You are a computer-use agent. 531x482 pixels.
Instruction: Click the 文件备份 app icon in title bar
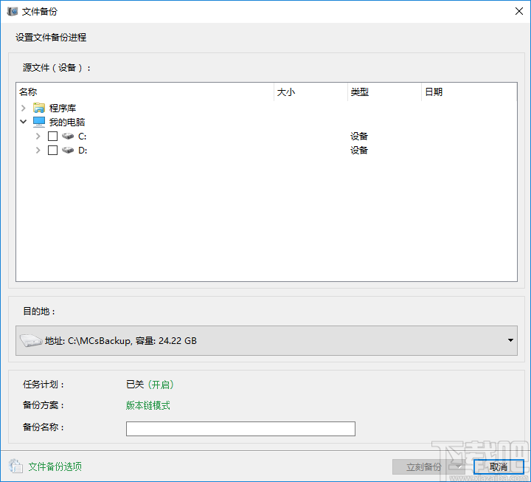(13, 12)
